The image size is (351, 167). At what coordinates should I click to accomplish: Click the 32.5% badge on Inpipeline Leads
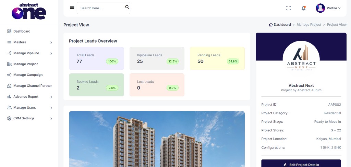[173, 61]
